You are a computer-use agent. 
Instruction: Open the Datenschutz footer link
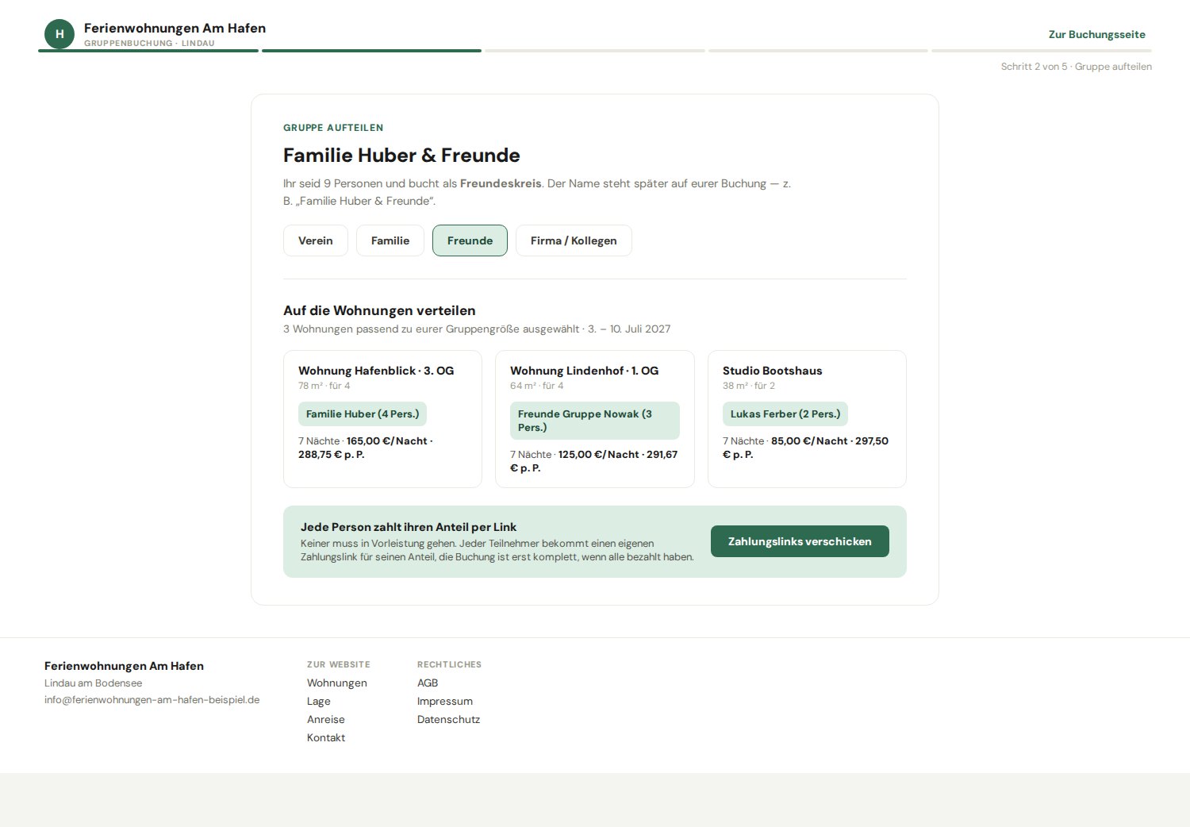[449, 719]
